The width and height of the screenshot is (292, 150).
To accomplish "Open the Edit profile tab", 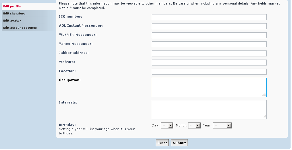I will click(x=29, y=6).
